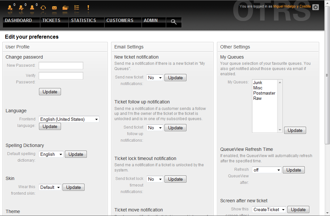Log out using the power icon
The height and width of the screenshot is (216, 330).
point(316,7)
